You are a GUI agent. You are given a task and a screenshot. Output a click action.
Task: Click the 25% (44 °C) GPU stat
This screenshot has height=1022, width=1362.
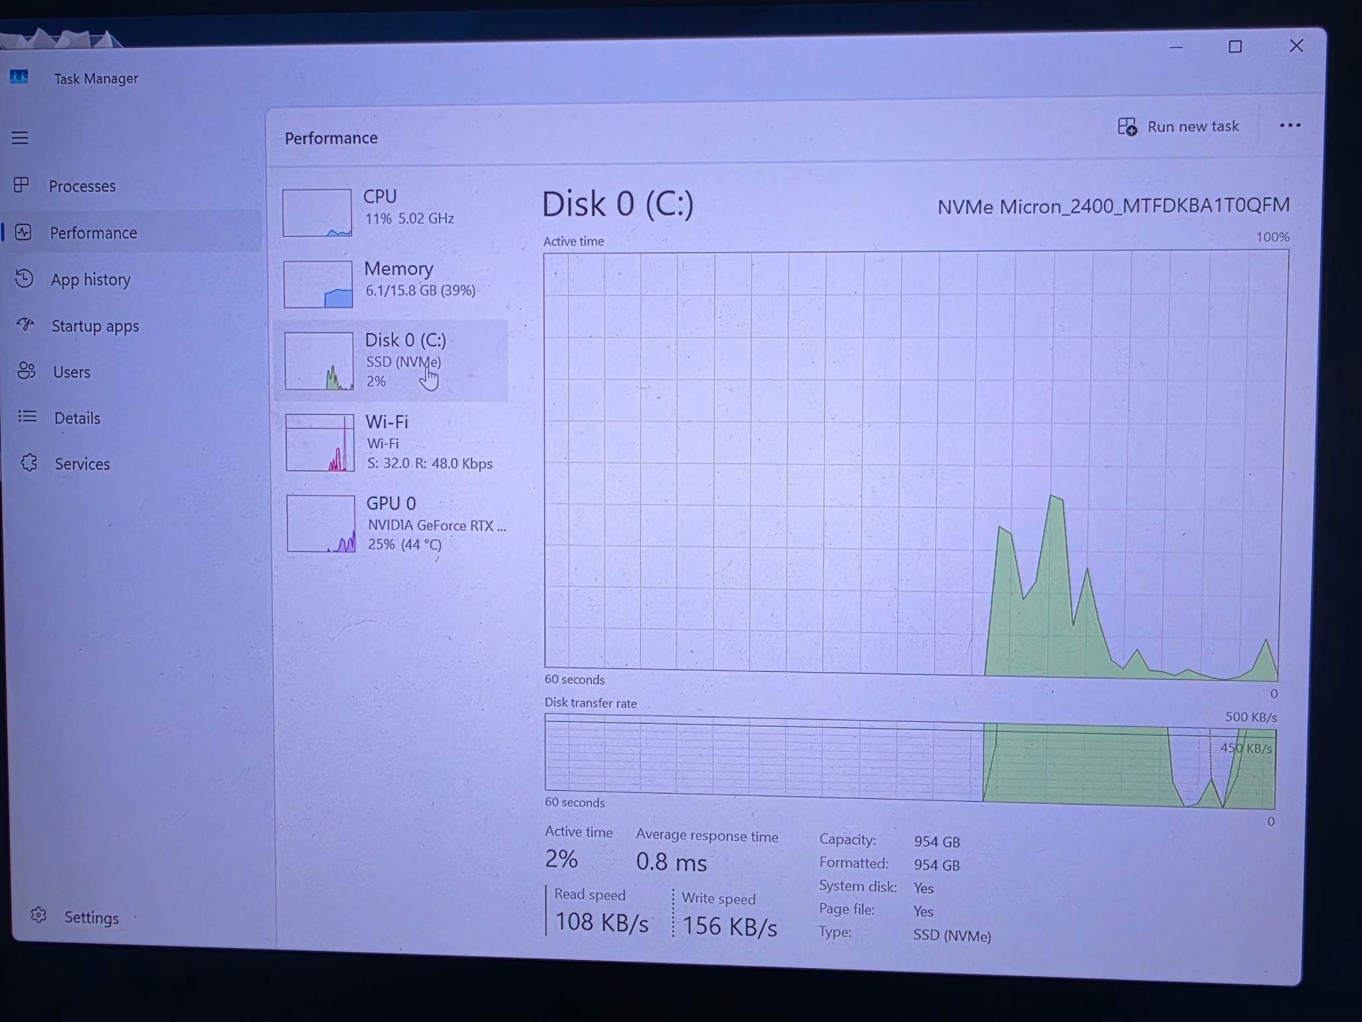[x=404, y=544]
